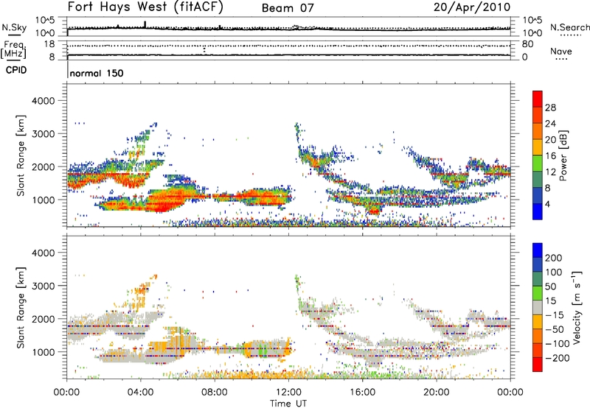Click the noise spike near 04:00 in N.Sky panel
590x408 pixels.
pos(145,24)
